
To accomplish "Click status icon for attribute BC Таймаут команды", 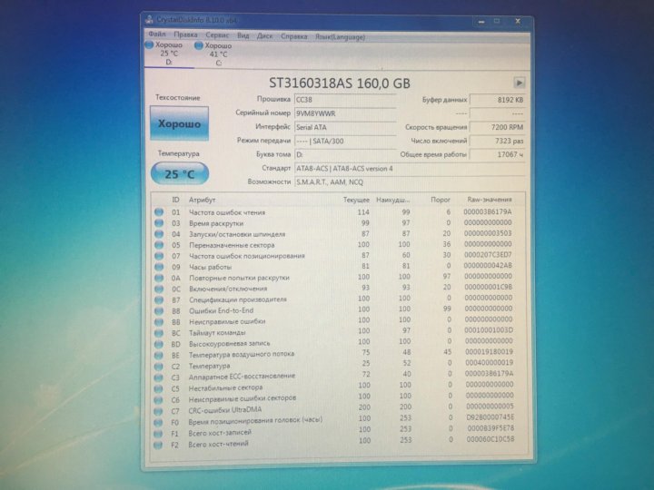I will 159,333.
